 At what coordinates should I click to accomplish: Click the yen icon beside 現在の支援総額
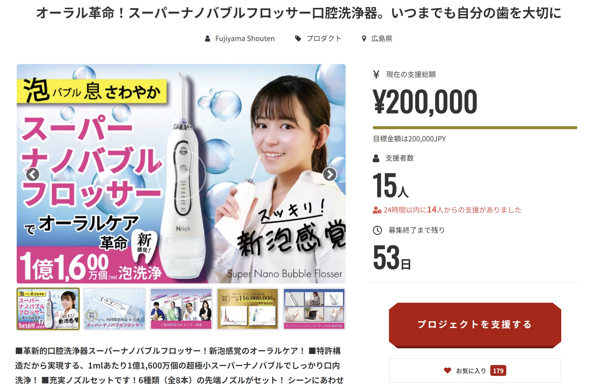click(376, 74)
